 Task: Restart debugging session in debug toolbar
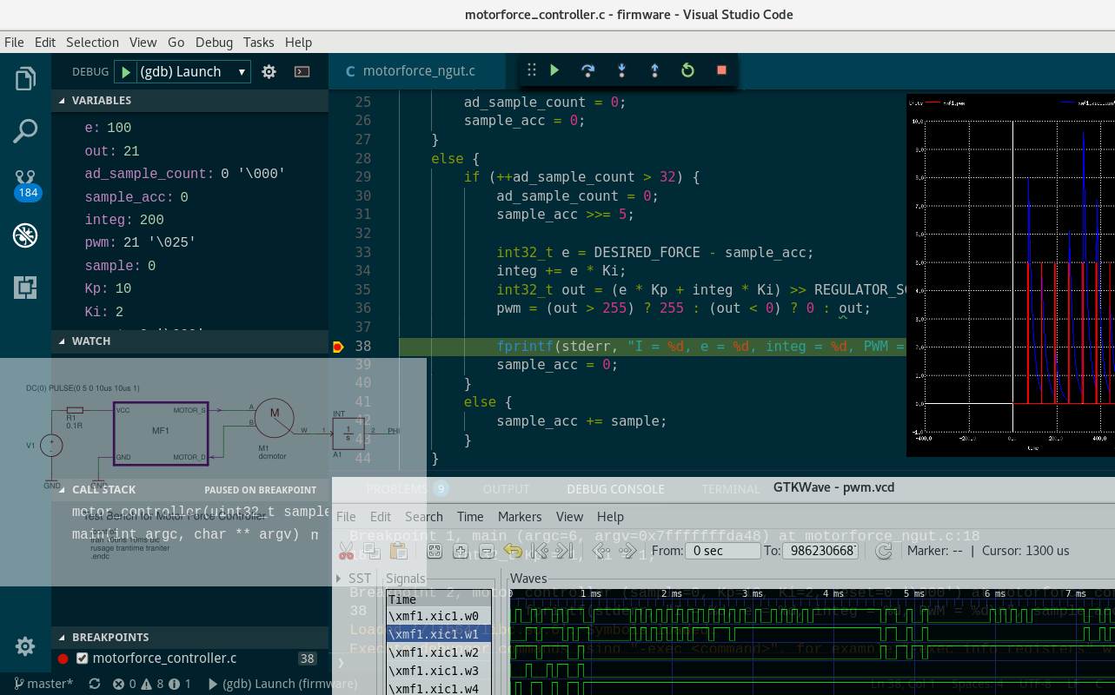687,70
